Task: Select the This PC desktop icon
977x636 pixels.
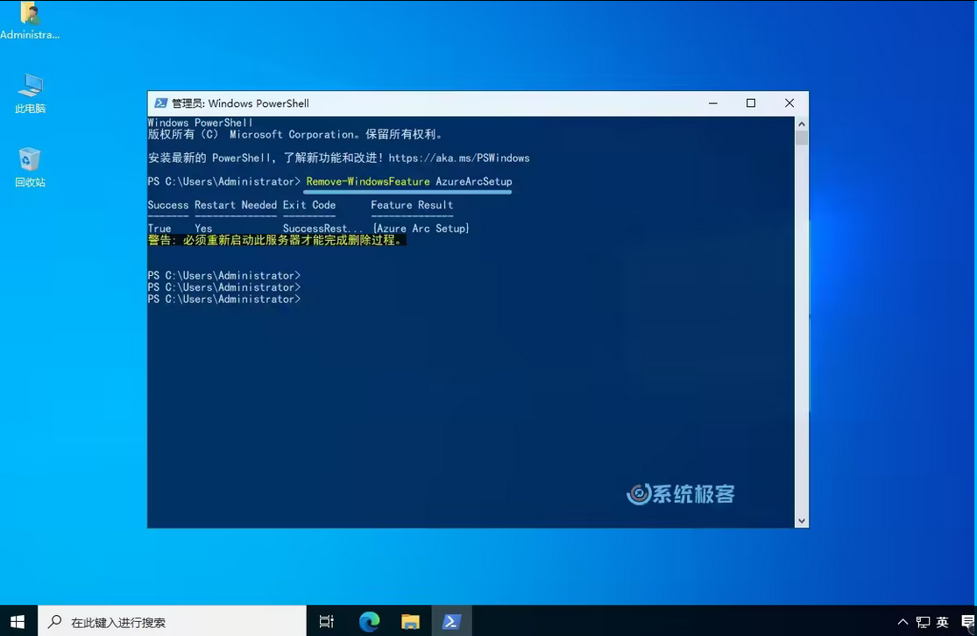Action: click(30, 93)
